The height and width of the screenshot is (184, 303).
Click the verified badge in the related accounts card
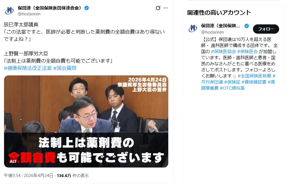tap(247, 26)
